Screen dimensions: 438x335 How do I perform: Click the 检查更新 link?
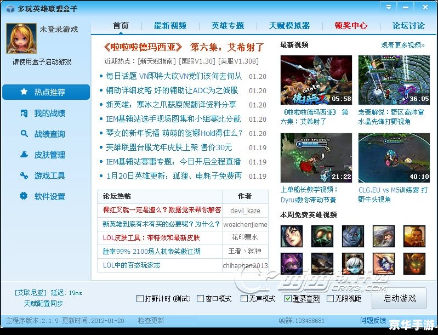click(151, 321)
